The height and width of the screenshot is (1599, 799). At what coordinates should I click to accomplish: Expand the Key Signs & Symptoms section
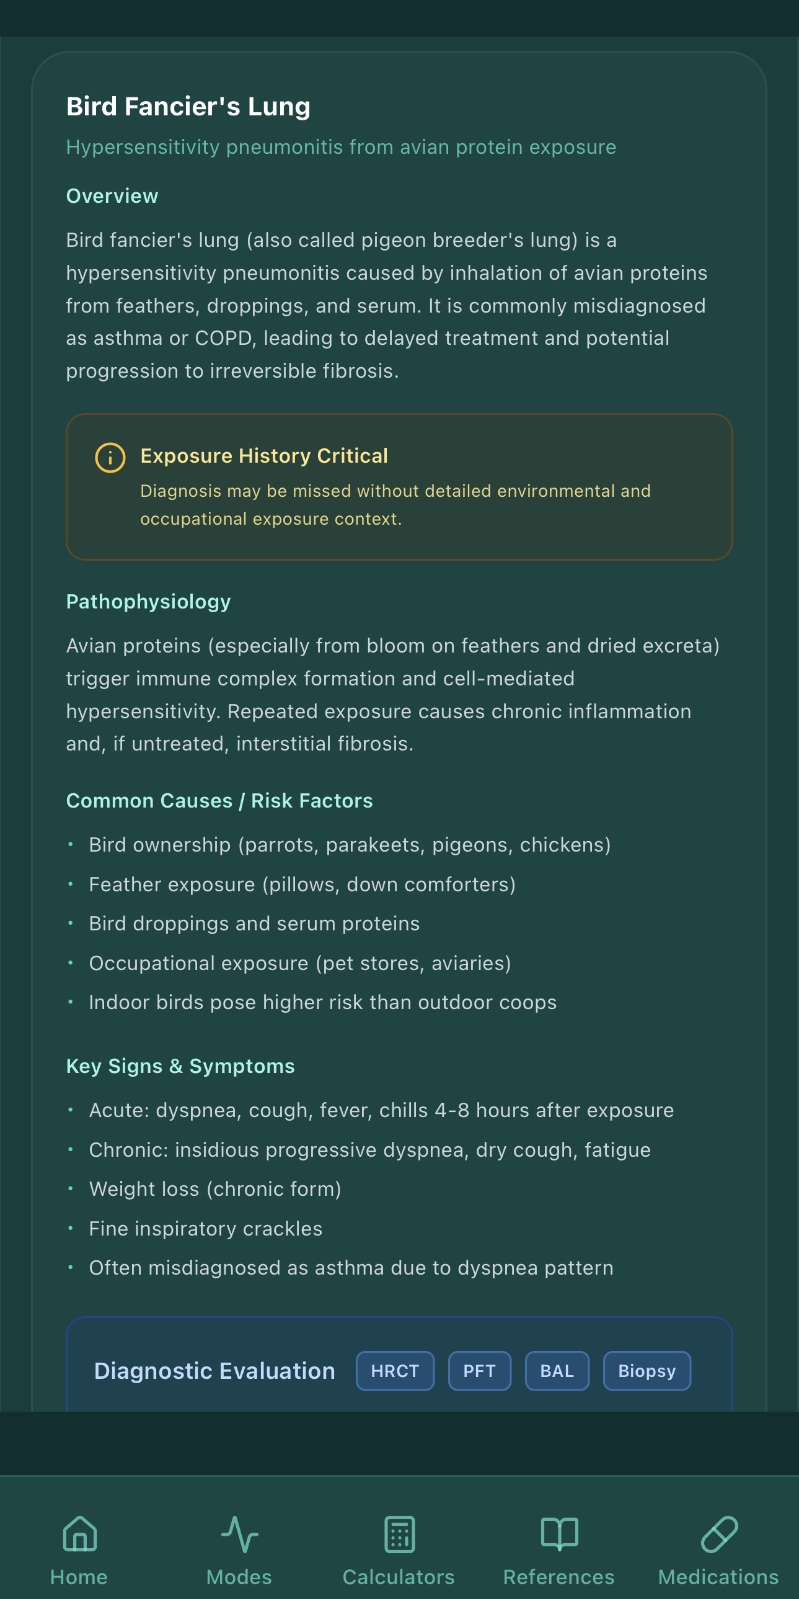tap(180, 1066)
